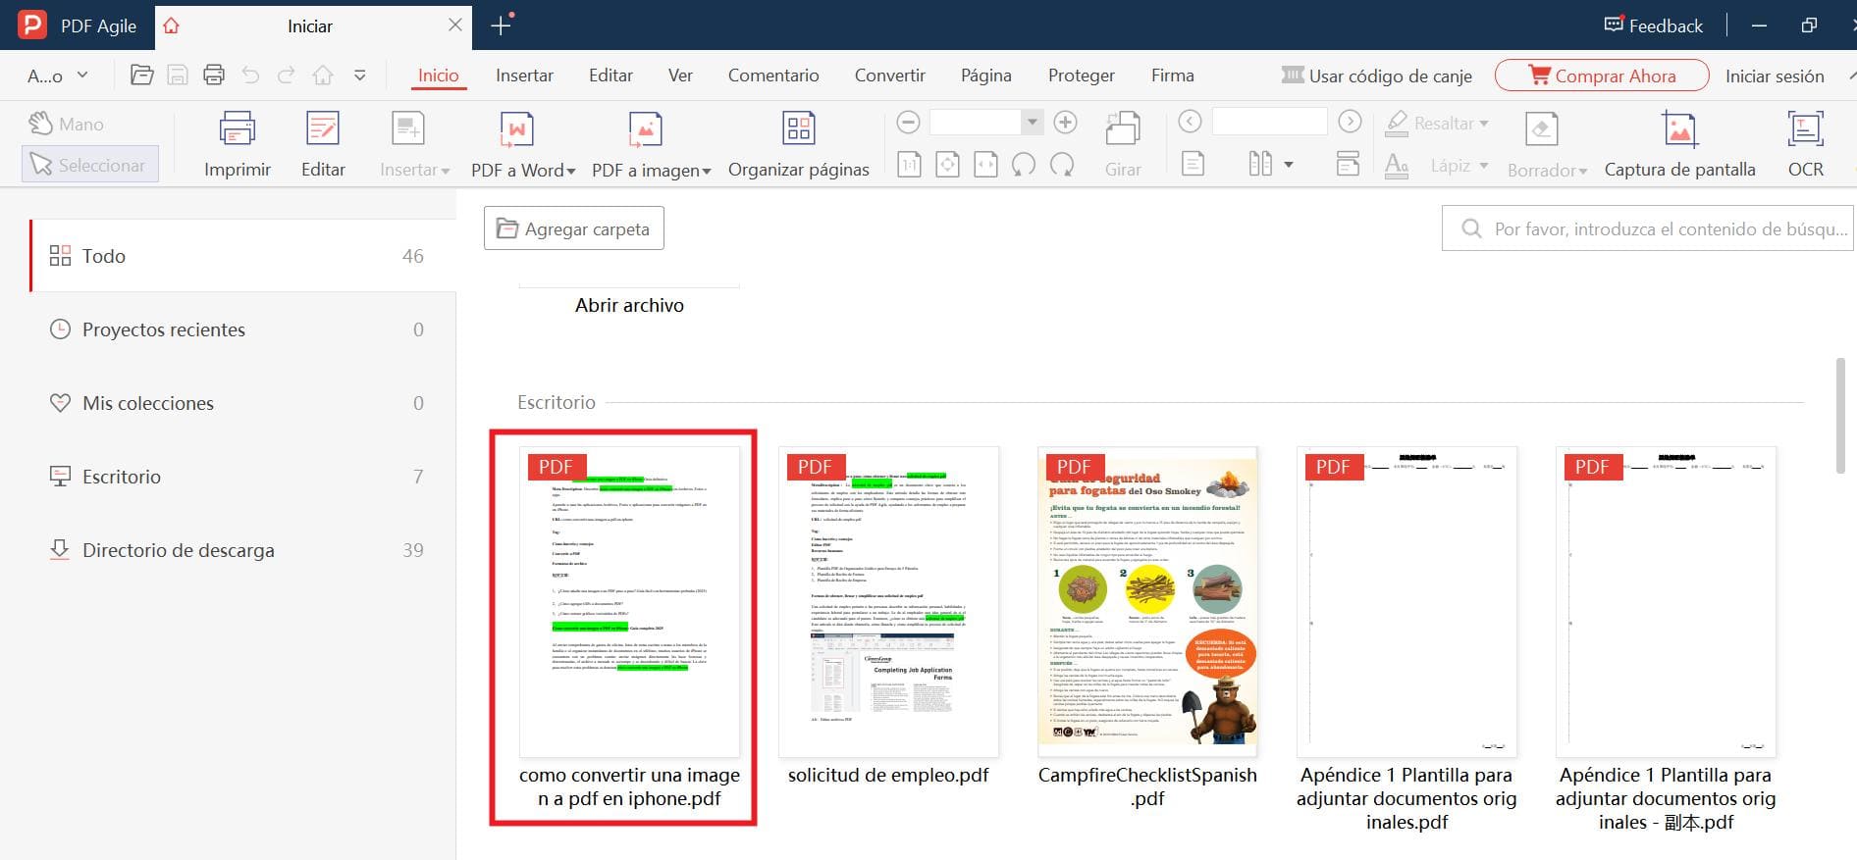Image resolution: width=1857 pixels, height=860 pixels.
Task: Click the fit width icon
Action: [985, 164]
